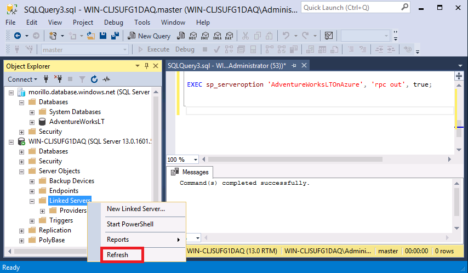Collapse the WIN-CLJSUFG1DAQ server node
This screenshot has width=468, height=273.
click(11, 142)
